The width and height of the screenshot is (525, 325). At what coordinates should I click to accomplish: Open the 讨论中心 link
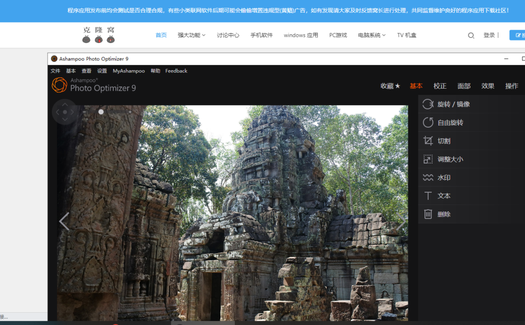point(228,35)
